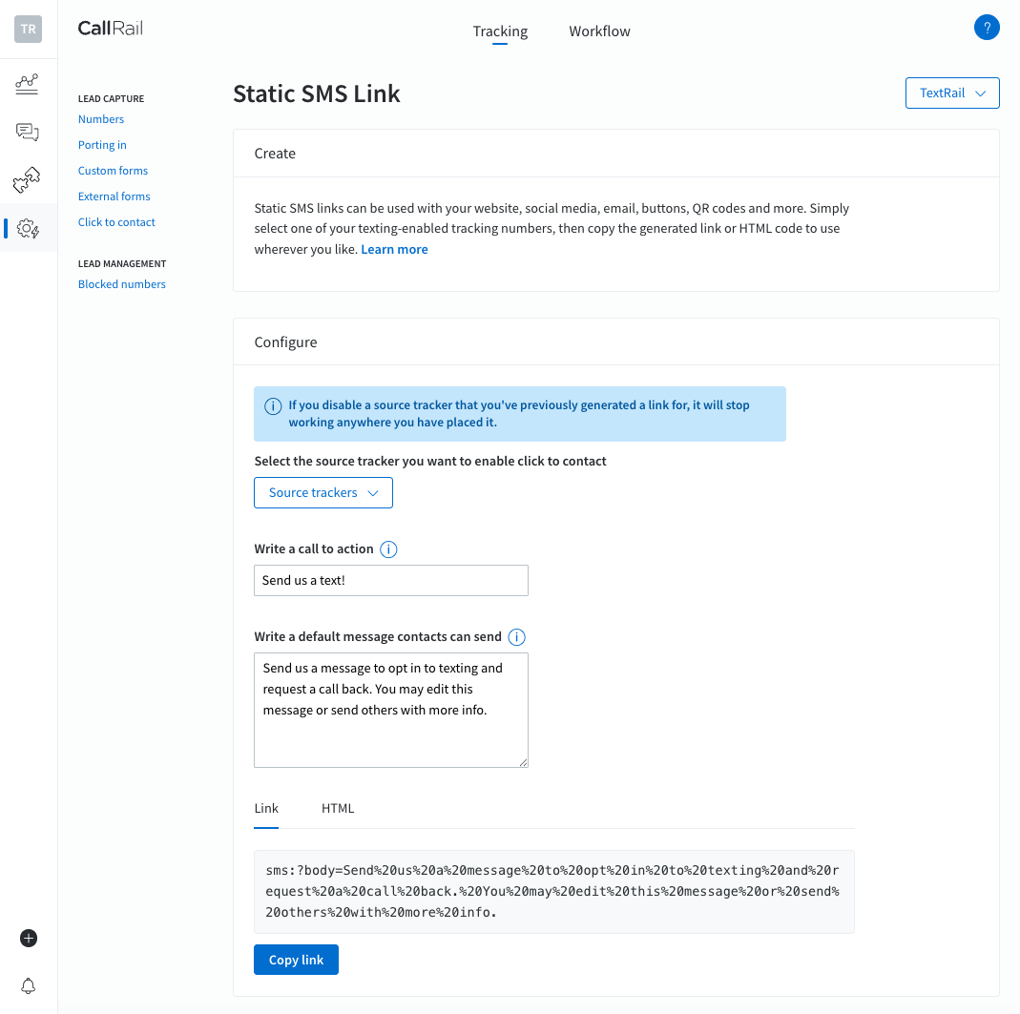Open Click to contact link

pos(116,222)
